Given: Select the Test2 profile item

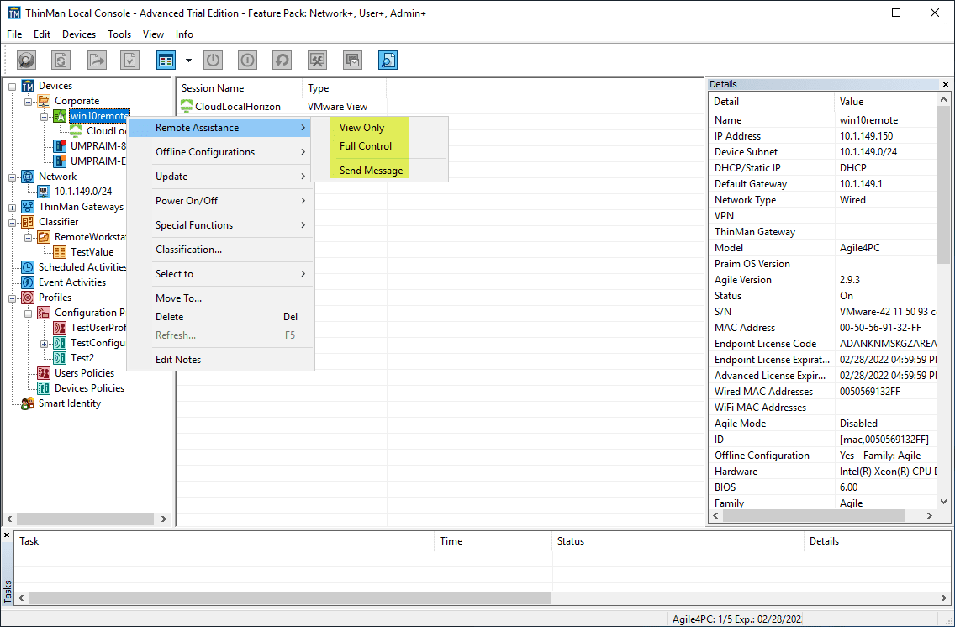Looking at the screenshot, I should click(82, 358).
